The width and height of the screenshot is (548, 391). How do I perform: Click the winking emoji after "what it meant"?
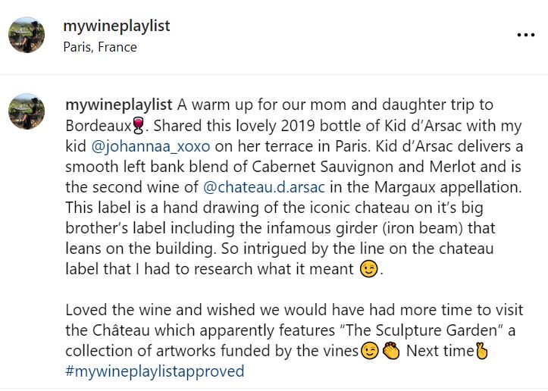pyautogui.click(x=368, y=269)
